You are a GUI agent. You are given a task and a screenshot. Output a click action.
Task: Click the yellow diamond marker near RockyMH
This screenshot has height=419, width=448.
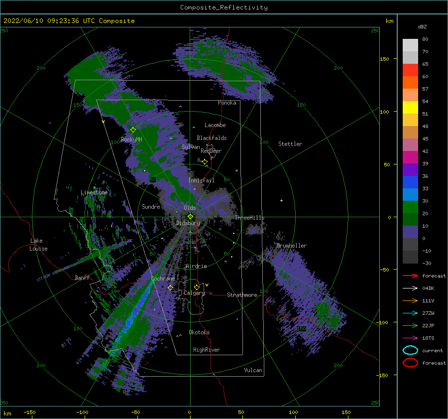click(x=133, y=130)
